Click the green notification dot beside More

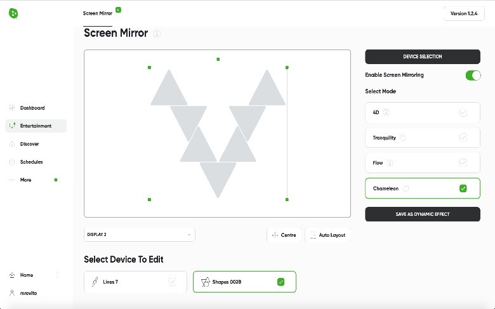click(56, 180)
